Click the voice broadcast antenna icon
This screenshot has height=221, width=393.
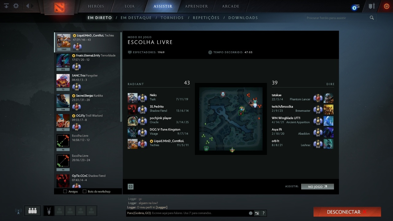[18, 211]
